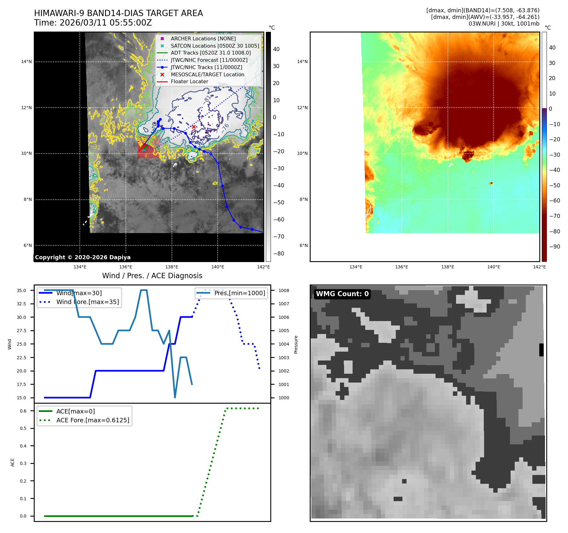Click the red x beside MESOSCALE/TARGET Location
568x533 pixels.
pos(162,75)
